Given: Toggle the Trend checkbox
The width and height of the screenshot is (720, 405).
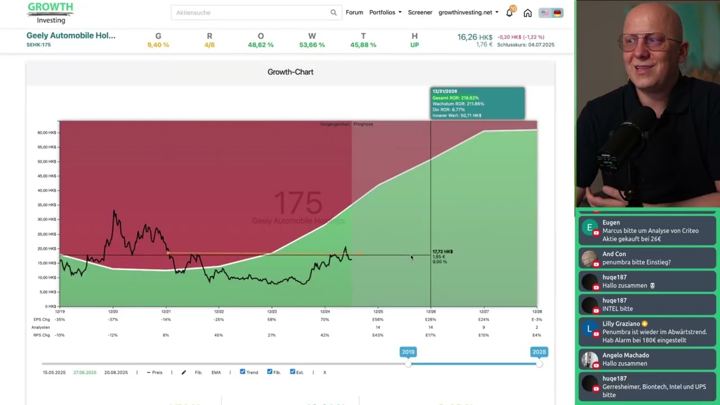Looking at the screenshot, I should (242, 372).
